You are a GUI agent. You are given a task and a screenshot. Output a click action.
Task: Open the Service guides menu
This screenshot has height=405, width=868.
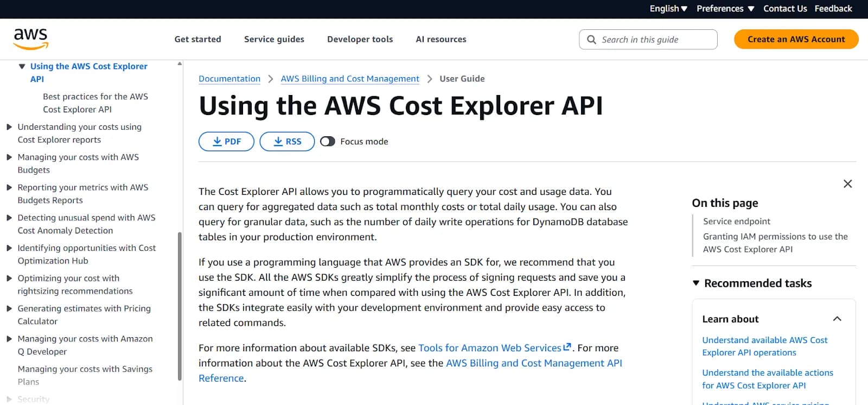[x=274, y=39]
